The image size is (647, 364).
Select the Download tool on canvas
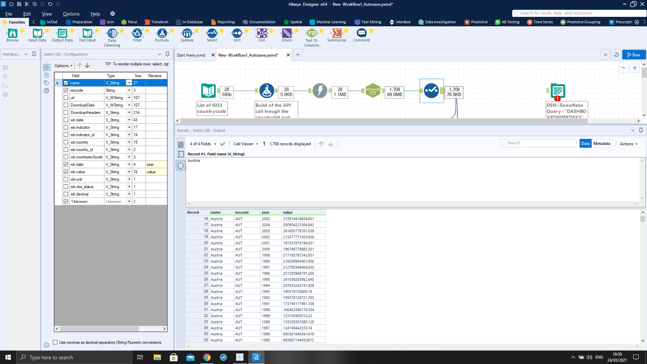click(319, 91)
